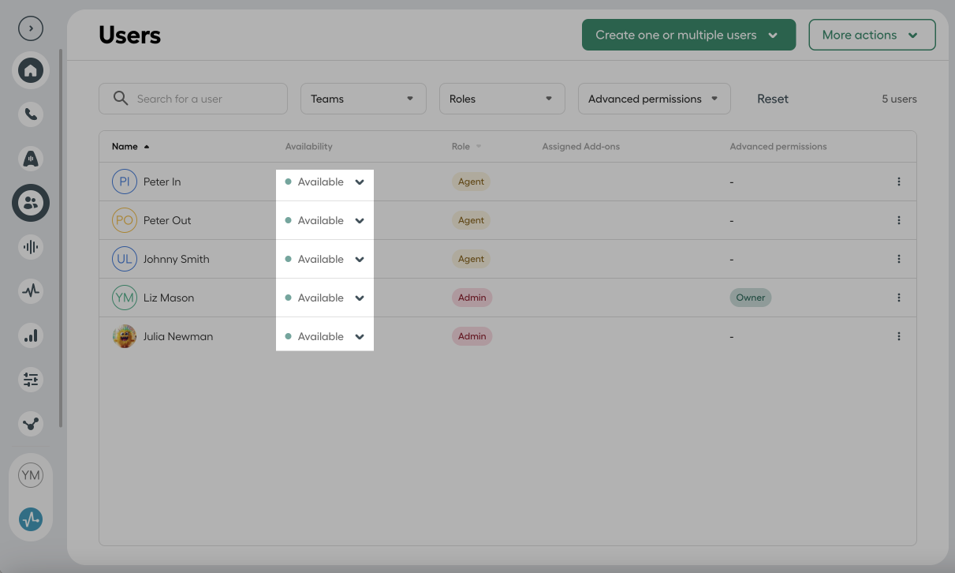The image size is (955, 573).
Task: Open the Roles filter dropdown
Action: (502, 99)
